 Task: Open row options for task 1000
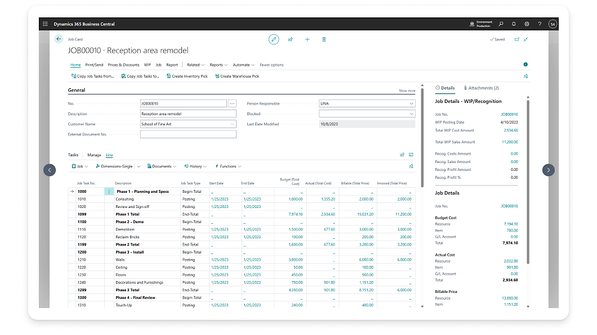(109, 192)
